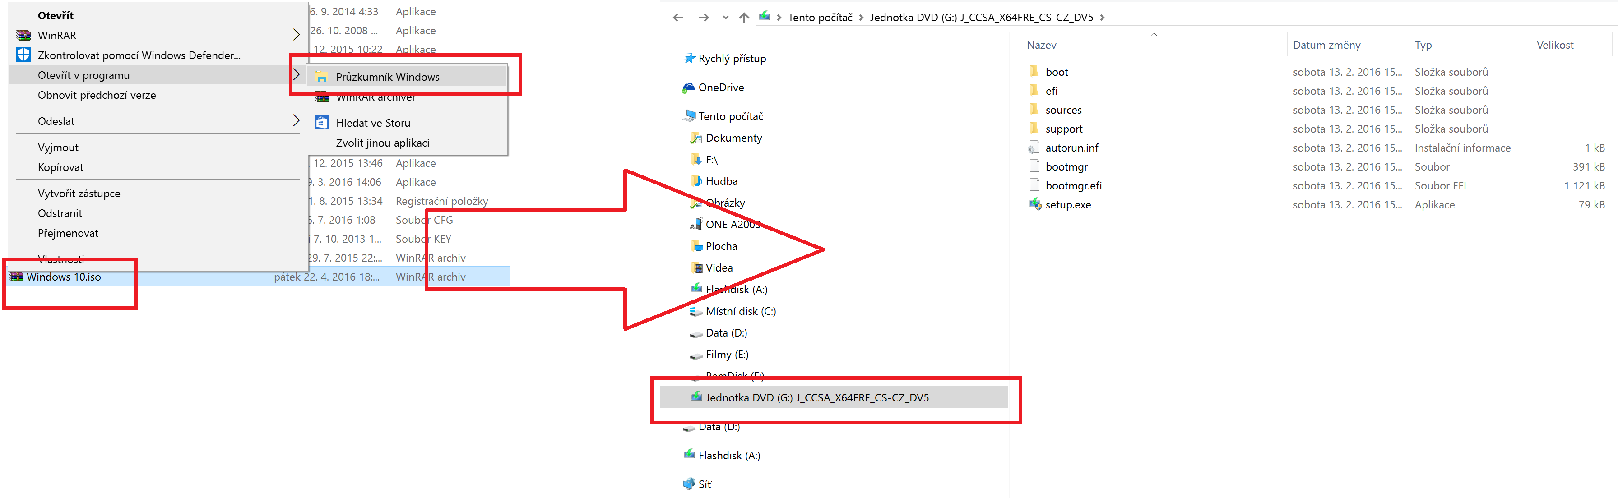Open the Plocha desktop folder icon

pos(696,246)
